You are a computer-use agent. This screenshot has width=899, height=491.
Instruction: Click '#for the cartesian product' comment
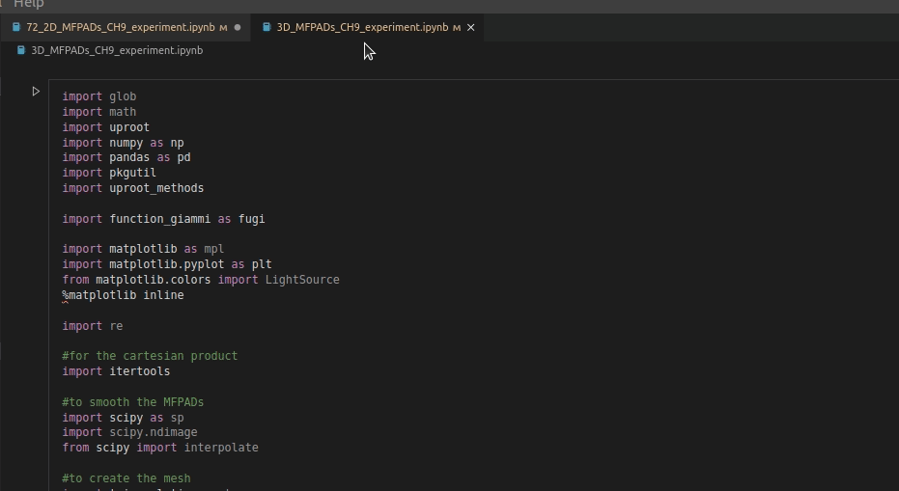pyautogui.click(x=150, y=356)
